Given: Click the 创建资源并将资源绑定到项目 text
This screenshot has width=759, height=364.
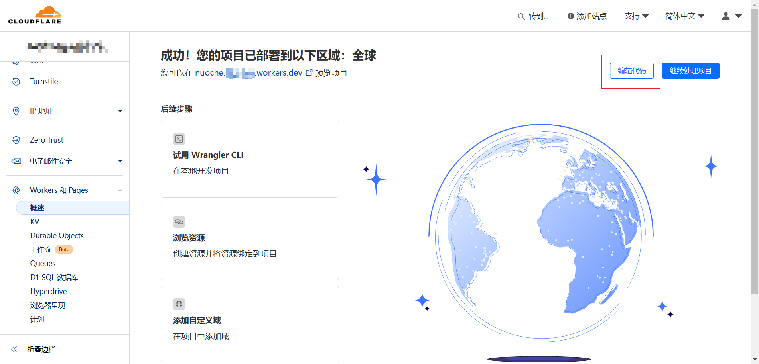Looking at the screenshot, I should click(225, 254).
